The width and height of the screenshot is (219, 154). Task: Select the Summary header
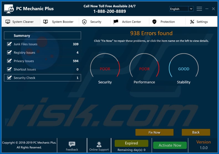(x=42, y=35)
